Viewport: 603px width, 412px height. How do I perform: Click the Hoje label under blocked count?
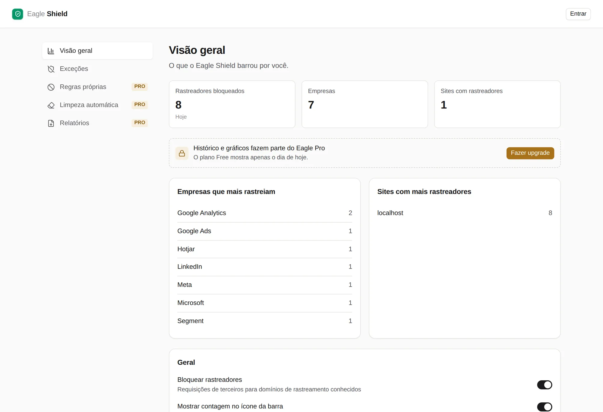(181, 117)
